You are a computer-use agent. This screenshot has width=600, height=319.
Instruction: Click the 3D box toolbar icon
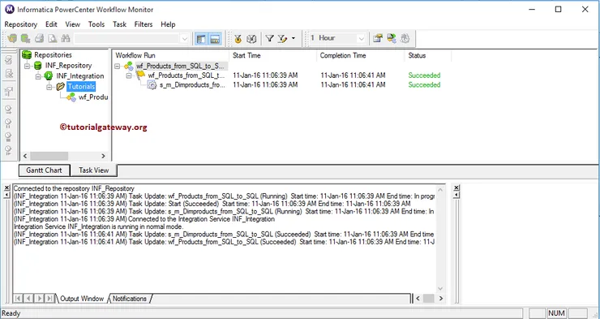point(251,39)
